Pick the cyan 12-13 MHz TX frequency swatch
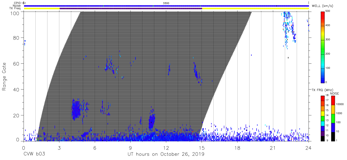 pyautogui.click(x=322, y=123)
